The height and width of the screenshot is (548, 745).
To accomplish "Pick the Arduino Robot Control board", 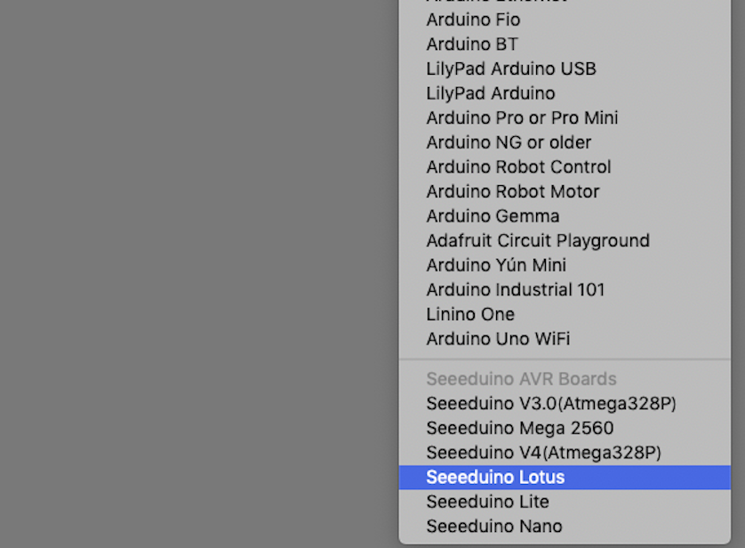I will point(518,167).
